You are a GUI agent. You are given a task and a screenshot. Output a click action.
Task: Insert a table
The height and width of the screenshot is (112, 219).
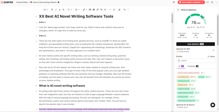coord(94,10)
